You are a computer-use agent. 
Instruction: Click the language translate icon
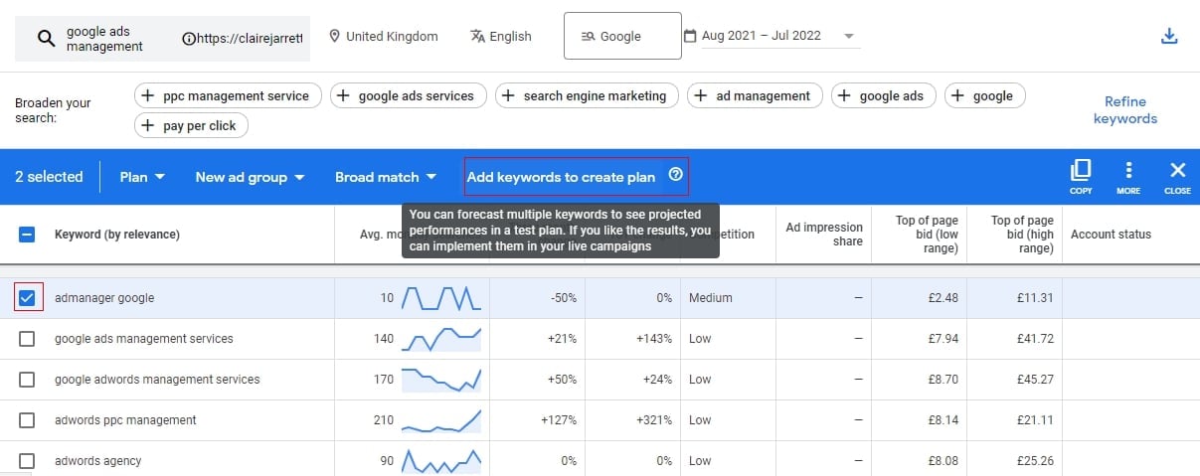click(x=478, y=37)
